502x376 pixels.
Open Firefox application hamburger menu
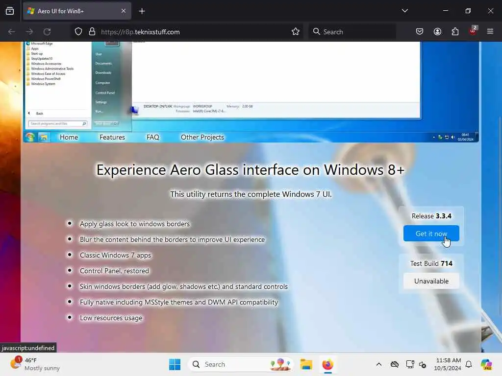click(490, 31)
